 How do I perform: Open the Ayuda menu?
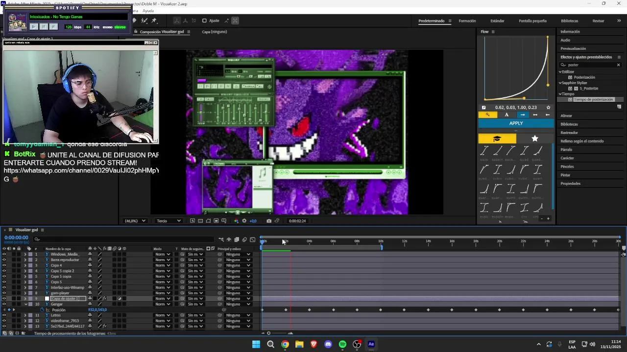148,11
